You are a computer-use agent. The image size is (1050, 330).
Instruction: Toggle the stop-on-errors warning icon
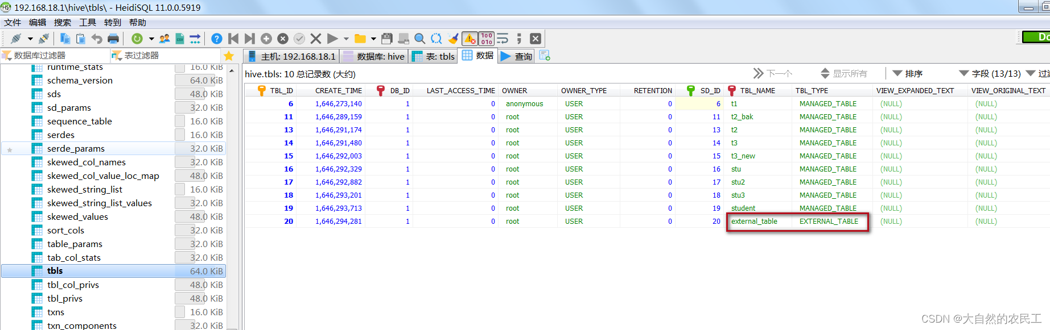point(470,39)
